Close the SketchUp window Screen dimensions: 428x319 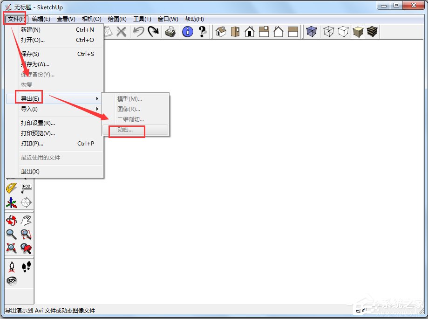(x=414, y=6)
